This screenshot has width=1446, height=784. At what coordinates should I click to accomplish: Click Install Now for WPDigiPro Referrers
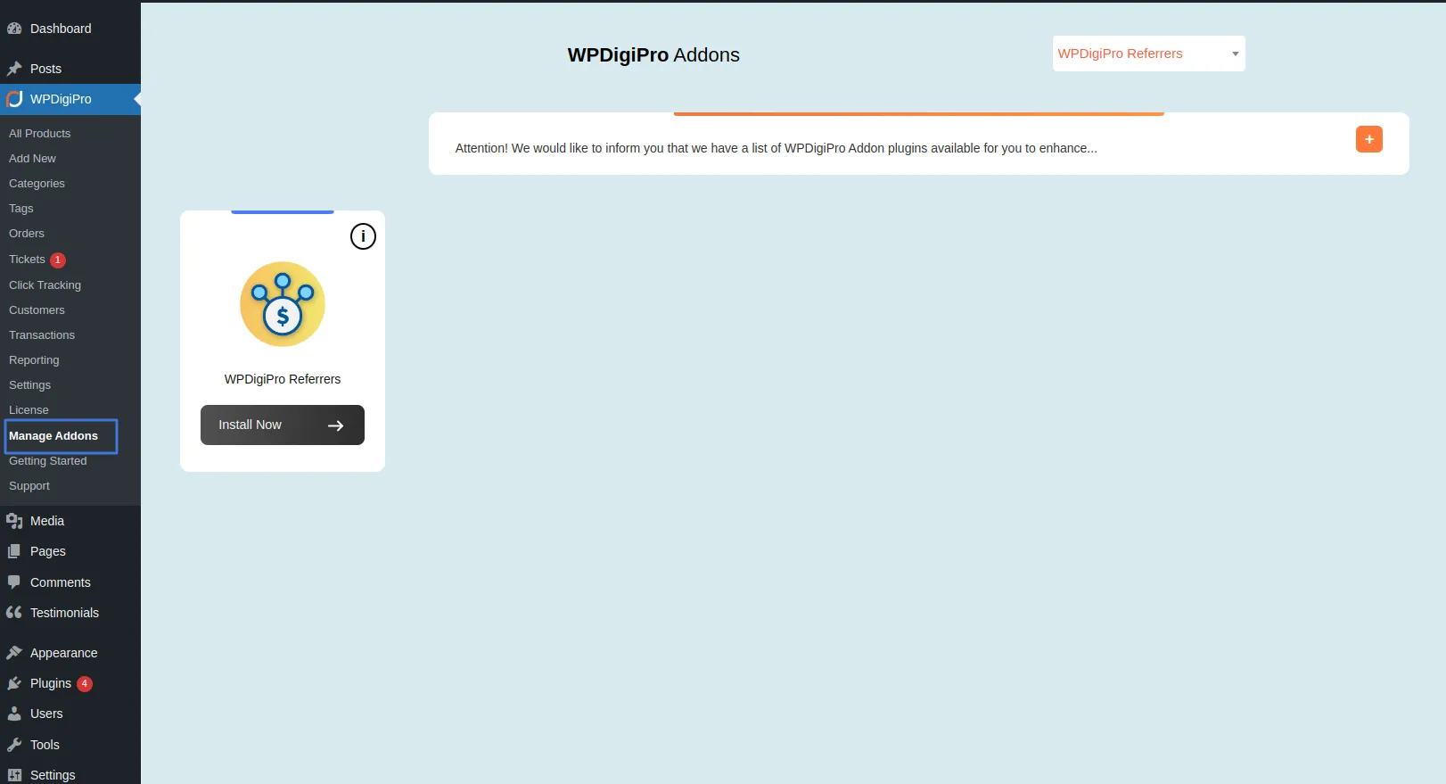coord(283,425)
